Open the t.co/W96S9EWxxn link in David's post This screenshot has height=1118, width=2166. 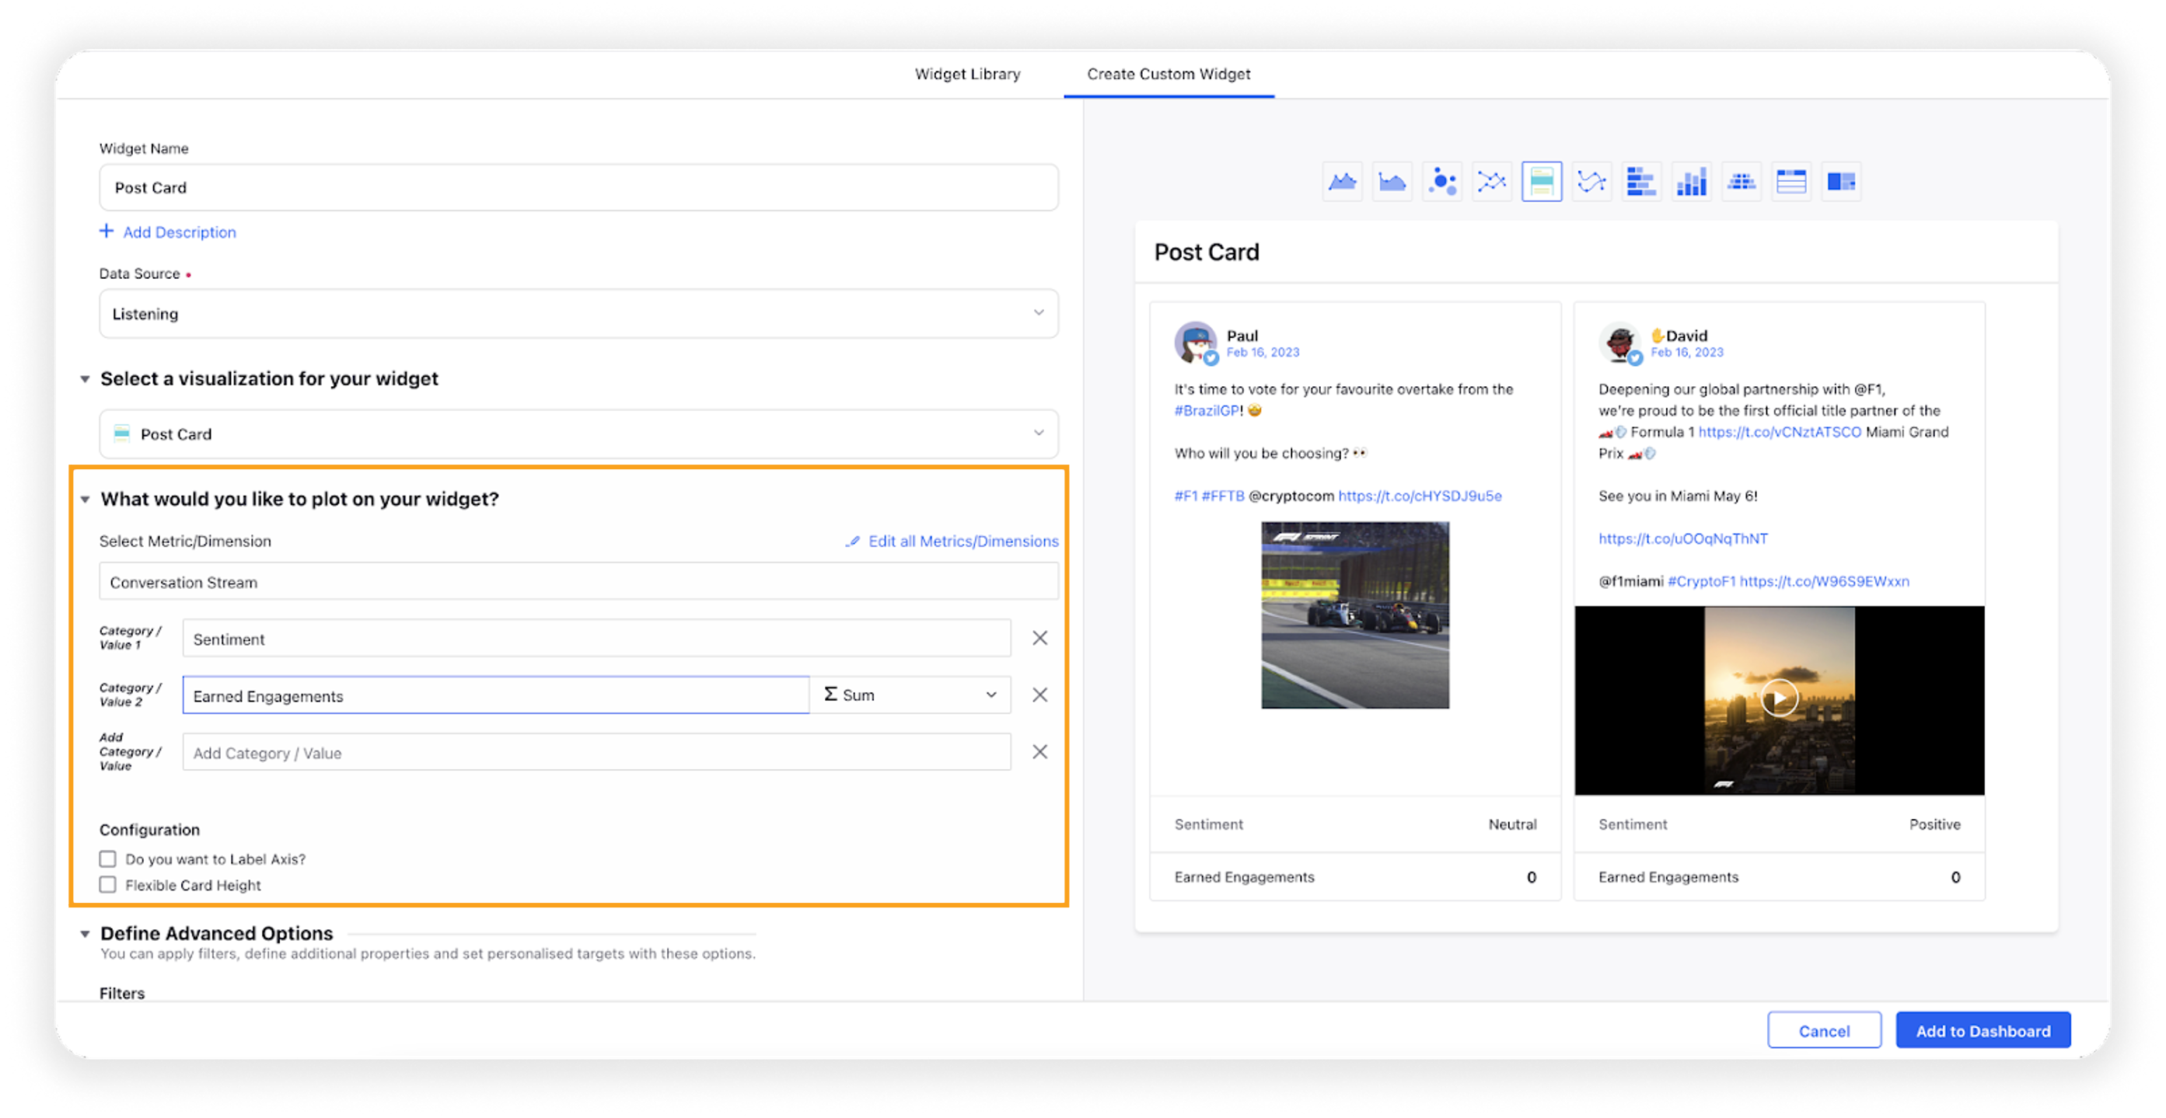coord(1824,582)
